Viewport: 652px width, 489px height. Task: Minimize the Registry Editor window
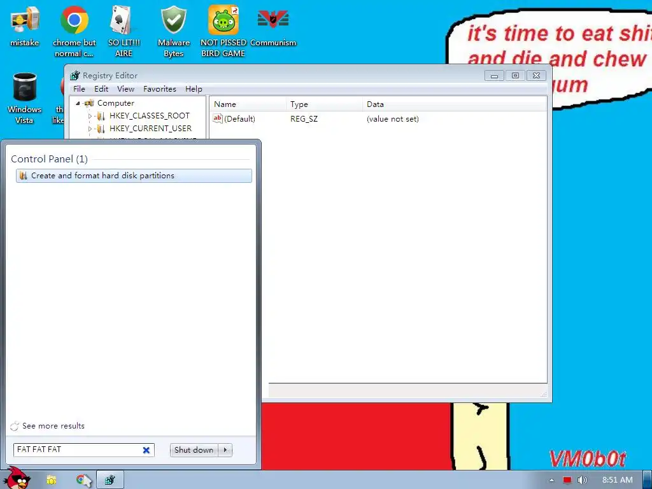pos(494,76)
